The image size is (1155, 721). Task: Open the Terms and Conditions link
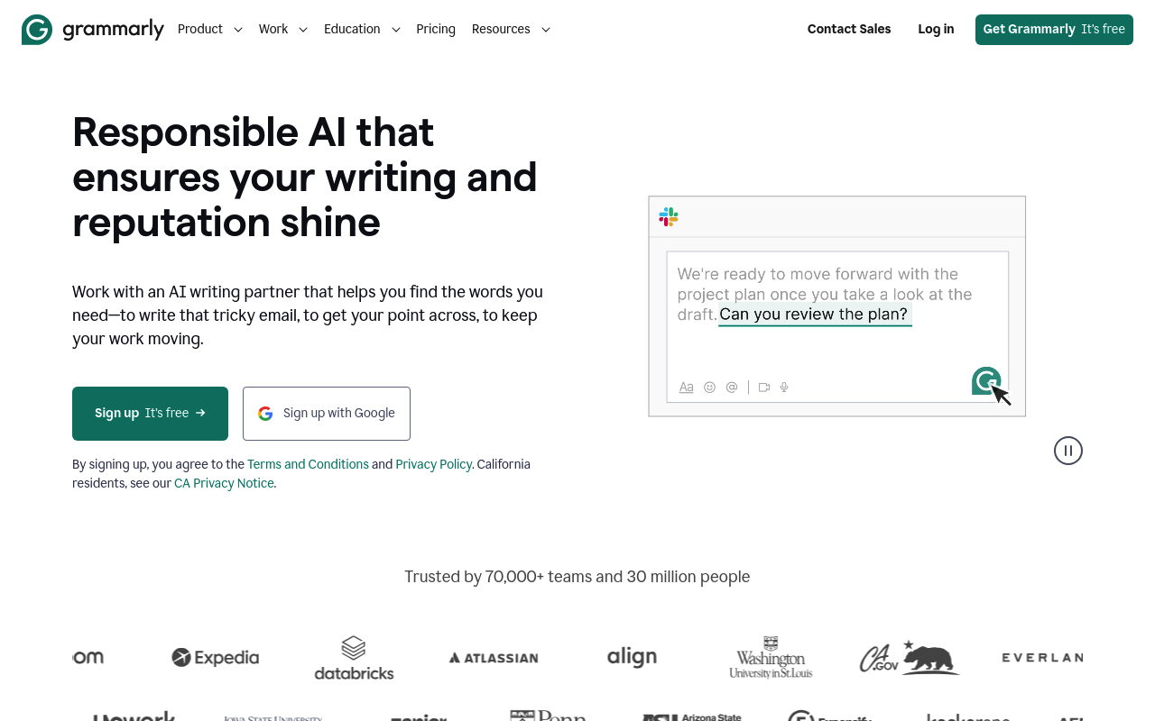click(308, 464)
